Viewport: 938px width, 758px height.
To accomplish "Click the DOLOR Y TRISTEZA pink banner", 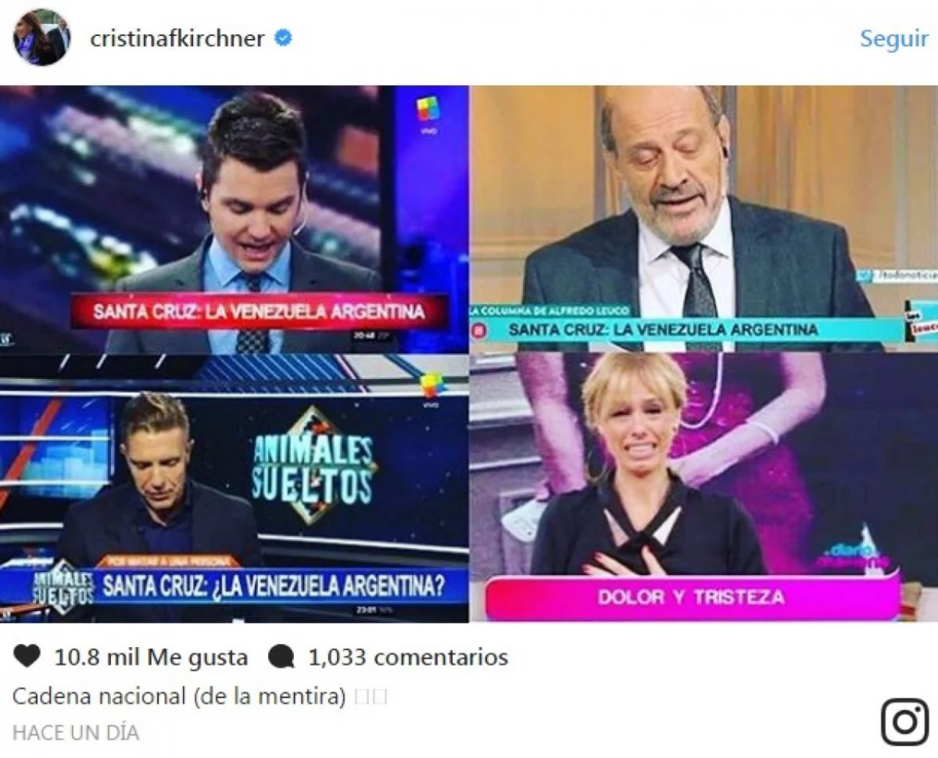I will pyautogui.click(x=692, y=597).
